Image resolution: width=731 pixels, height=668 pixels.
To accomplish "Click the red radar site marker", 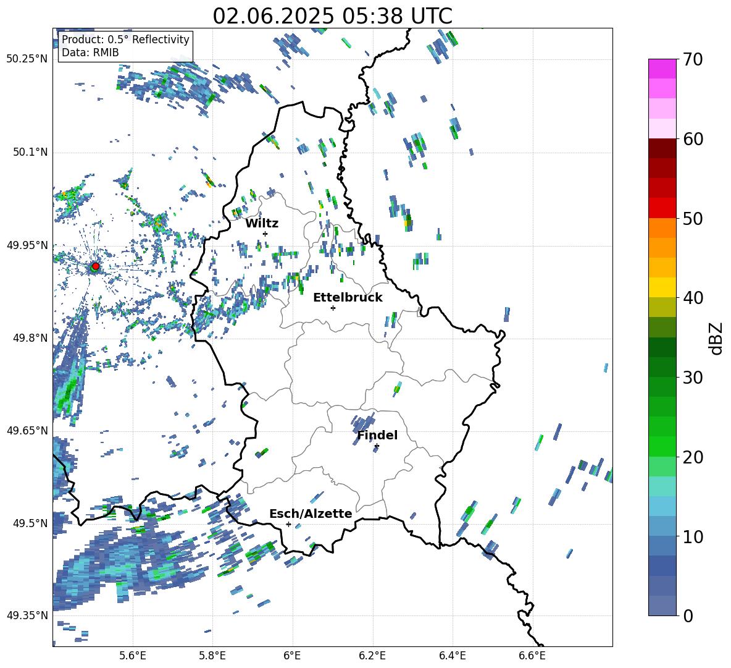I will coord(96,266).
